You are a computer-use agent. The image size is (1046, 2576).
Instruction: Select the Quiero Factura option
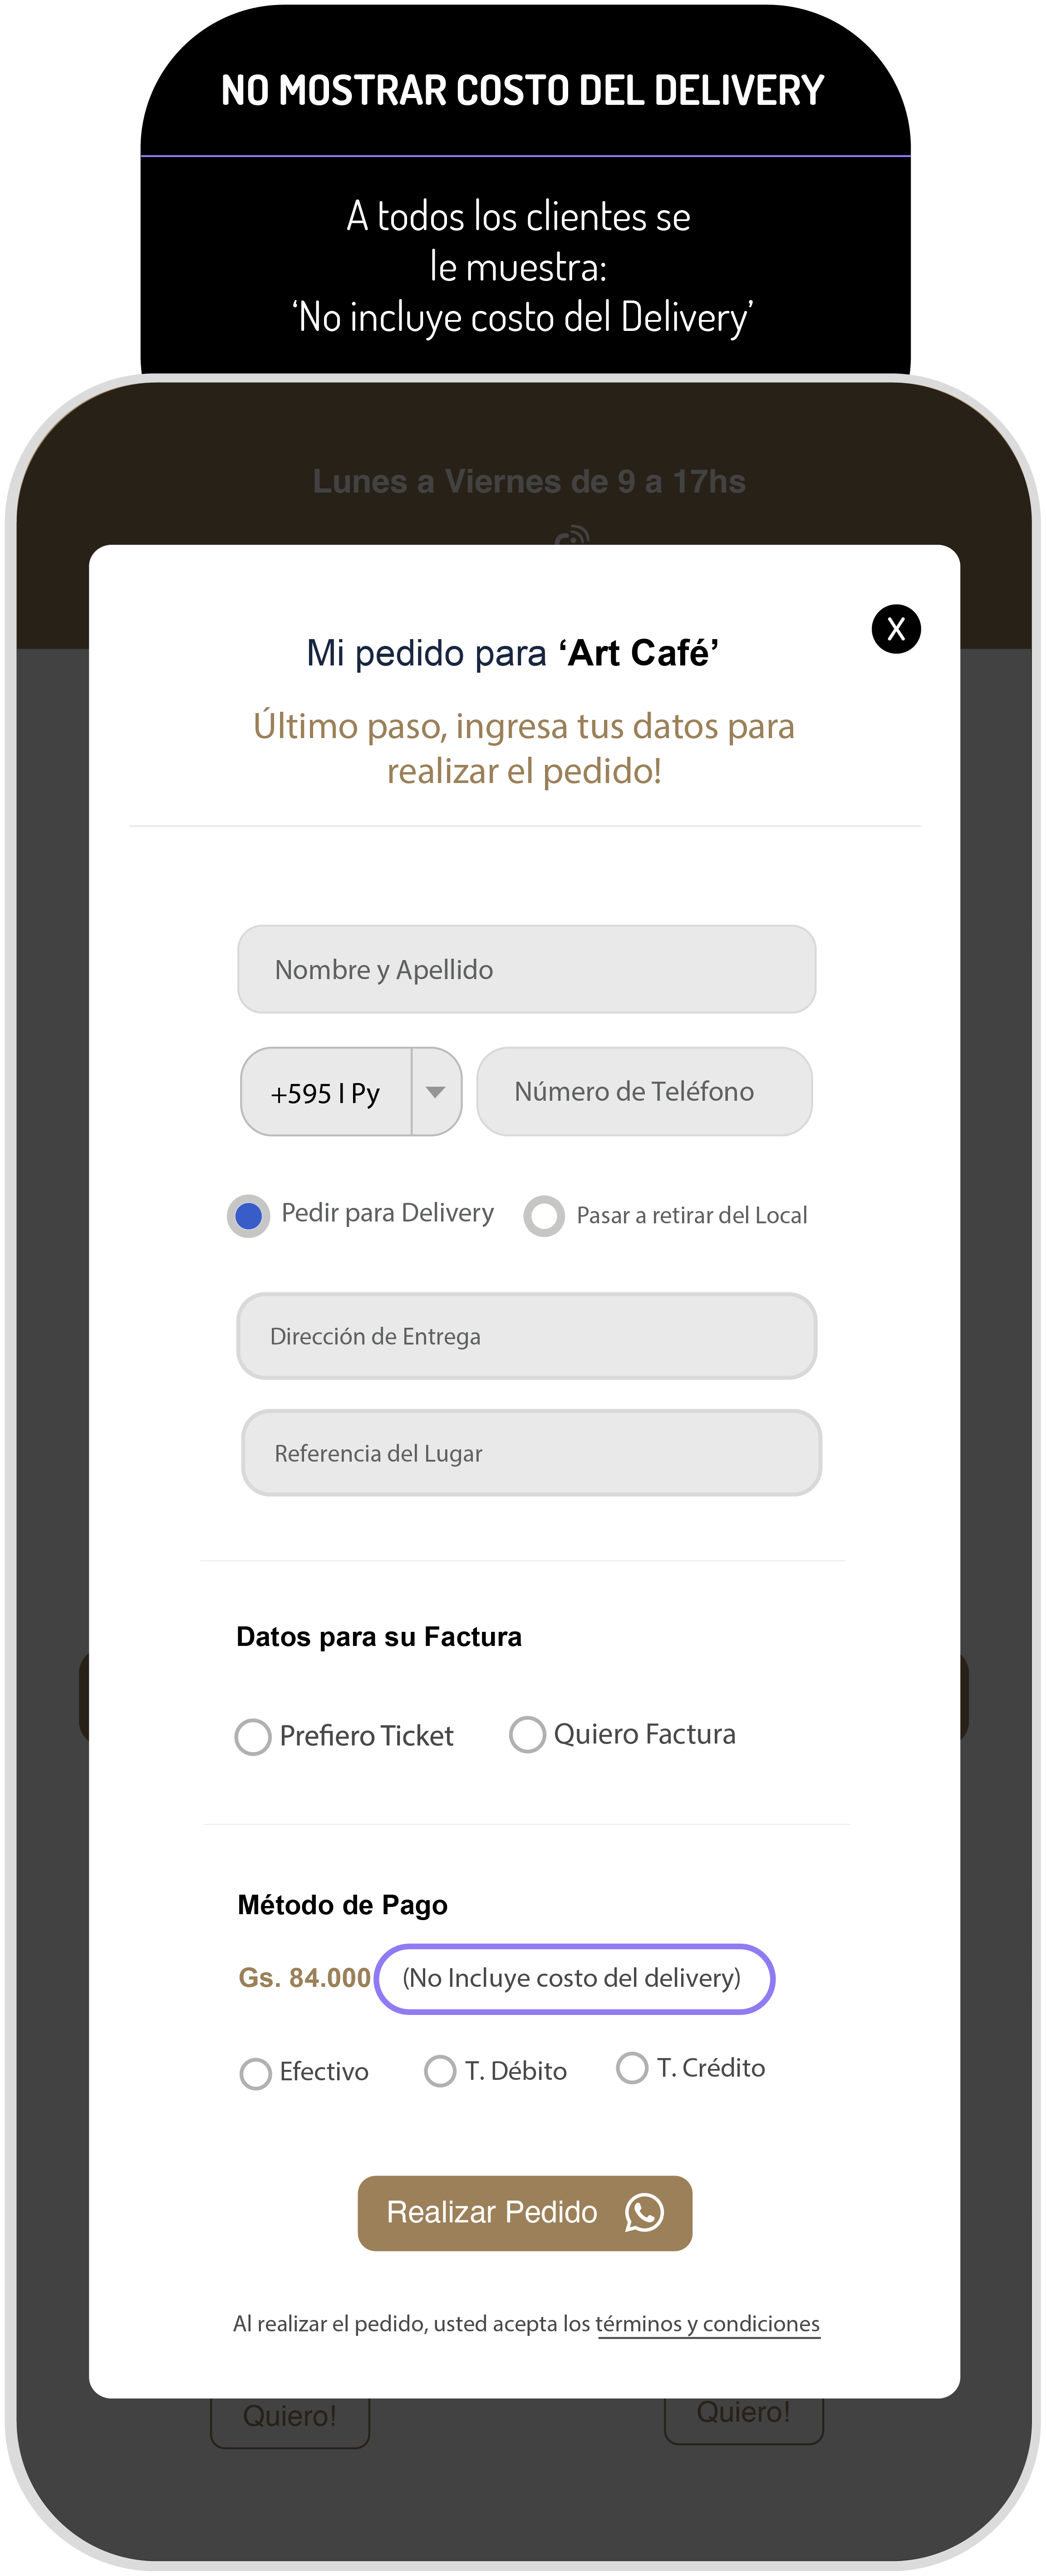click(527, 1734)
